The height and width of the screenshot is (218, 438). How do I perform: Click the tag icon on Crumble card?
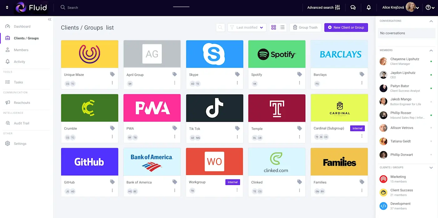click(112, 128)
